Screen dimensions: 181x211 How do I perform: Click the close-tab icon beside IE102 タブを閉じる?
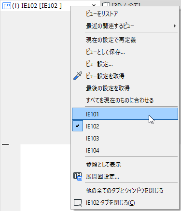click(x=78, y=203)
